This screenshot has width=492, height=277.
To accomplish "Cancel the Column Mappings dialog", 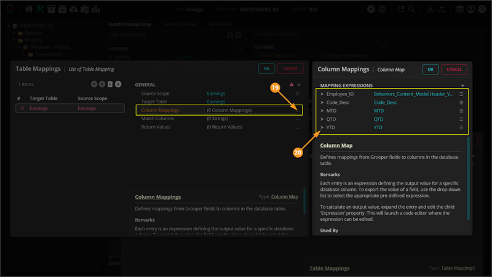I will [454, 70].
